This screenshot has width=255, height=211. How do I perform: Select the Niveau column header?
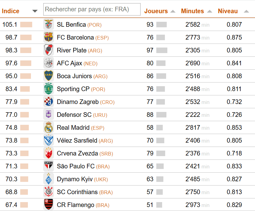[228, 11]
